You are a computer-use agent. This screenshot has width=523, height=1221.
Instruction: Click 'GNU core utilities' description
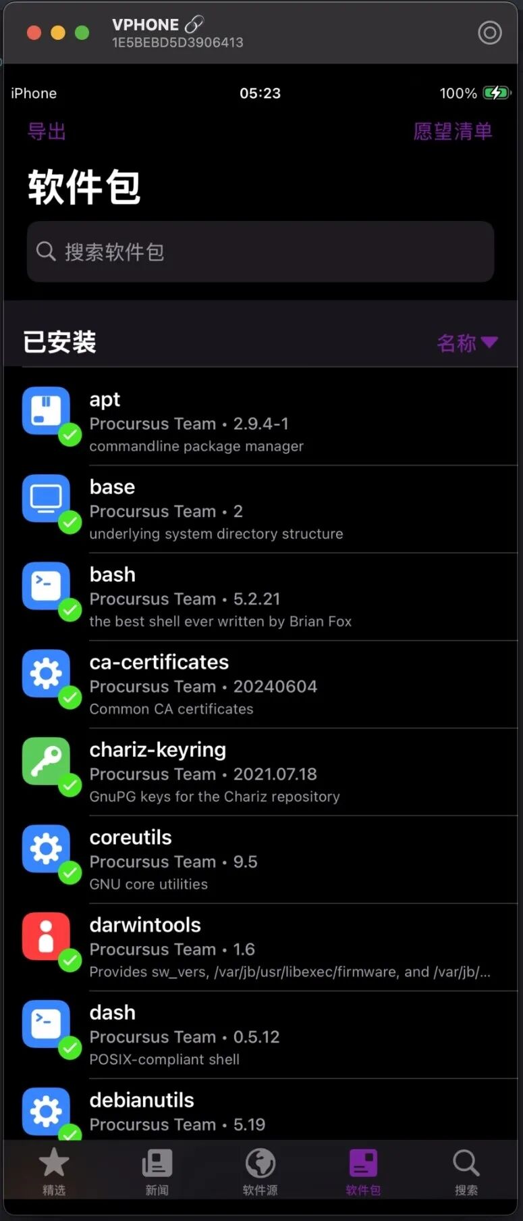pyautogui.click(x=148, y=884)
